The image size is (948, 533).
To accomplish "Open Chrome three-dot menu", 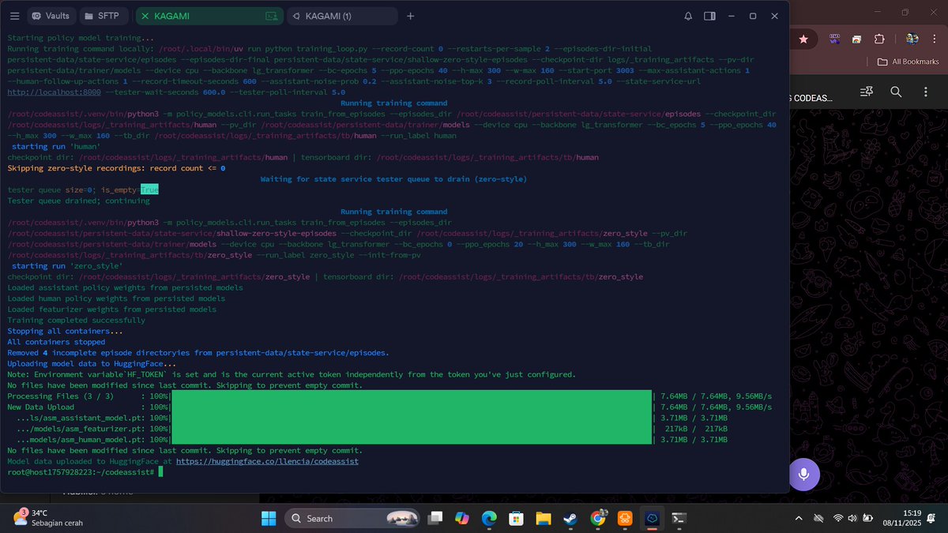I will 936,39.
